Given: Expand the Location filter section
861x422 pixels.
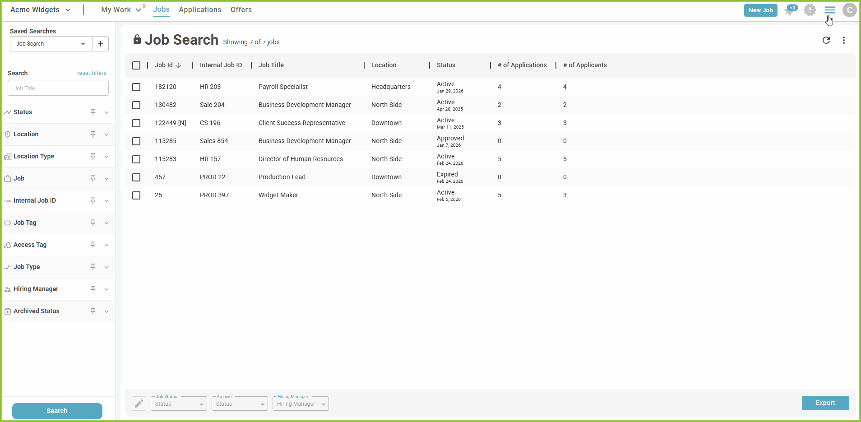Looking at the screenshot, I should pyautogui.click(x=106, y=134).
